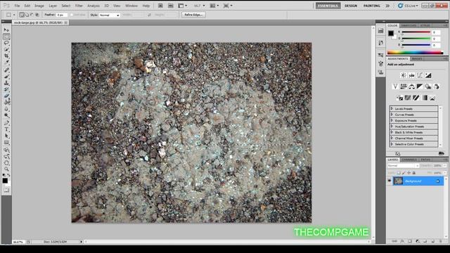450x253 pixels.
Task: Open the File menu
Action: (x=17, y=6)
